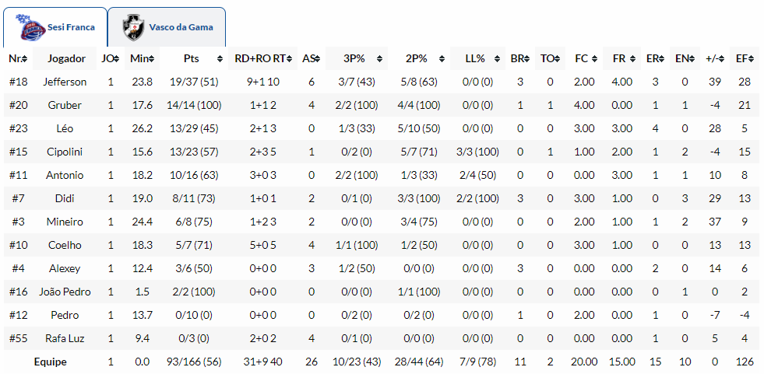Sort table by Nr column arrows

point(25,59)
